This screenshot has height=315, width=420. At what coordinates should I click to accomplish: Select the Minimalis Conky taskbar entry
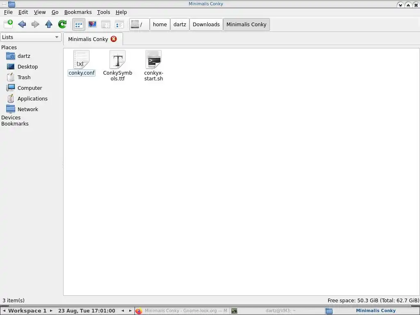pos(372,311)
